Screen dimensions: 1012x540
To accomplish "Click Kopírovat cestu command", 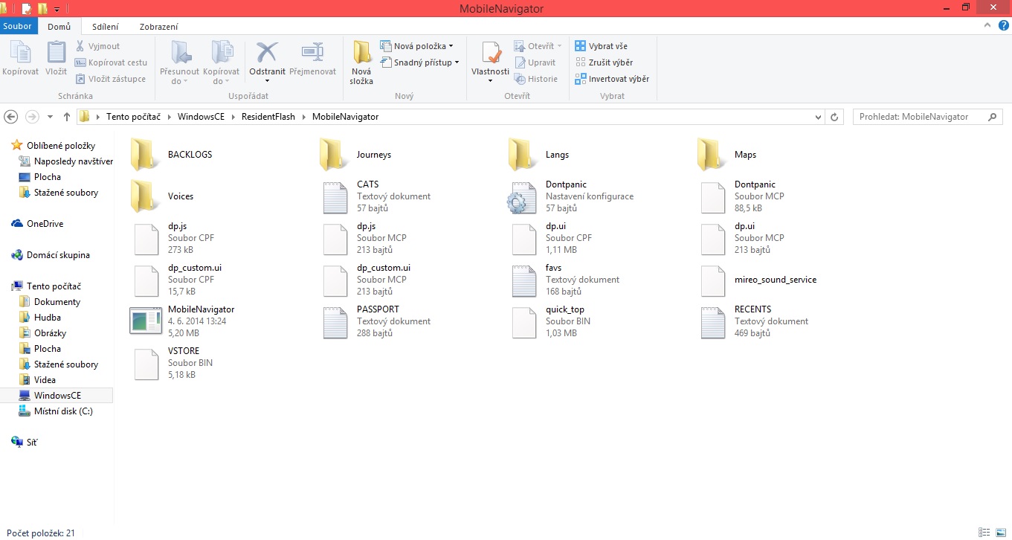I will pyautogui.click(x=112, y=62).
